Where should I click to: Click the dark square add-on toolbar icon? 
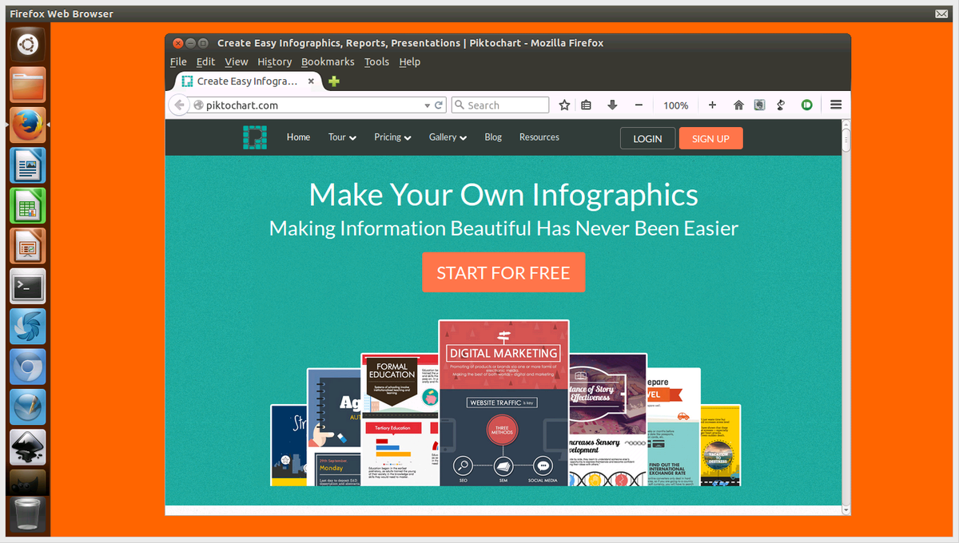click(760, 105)
